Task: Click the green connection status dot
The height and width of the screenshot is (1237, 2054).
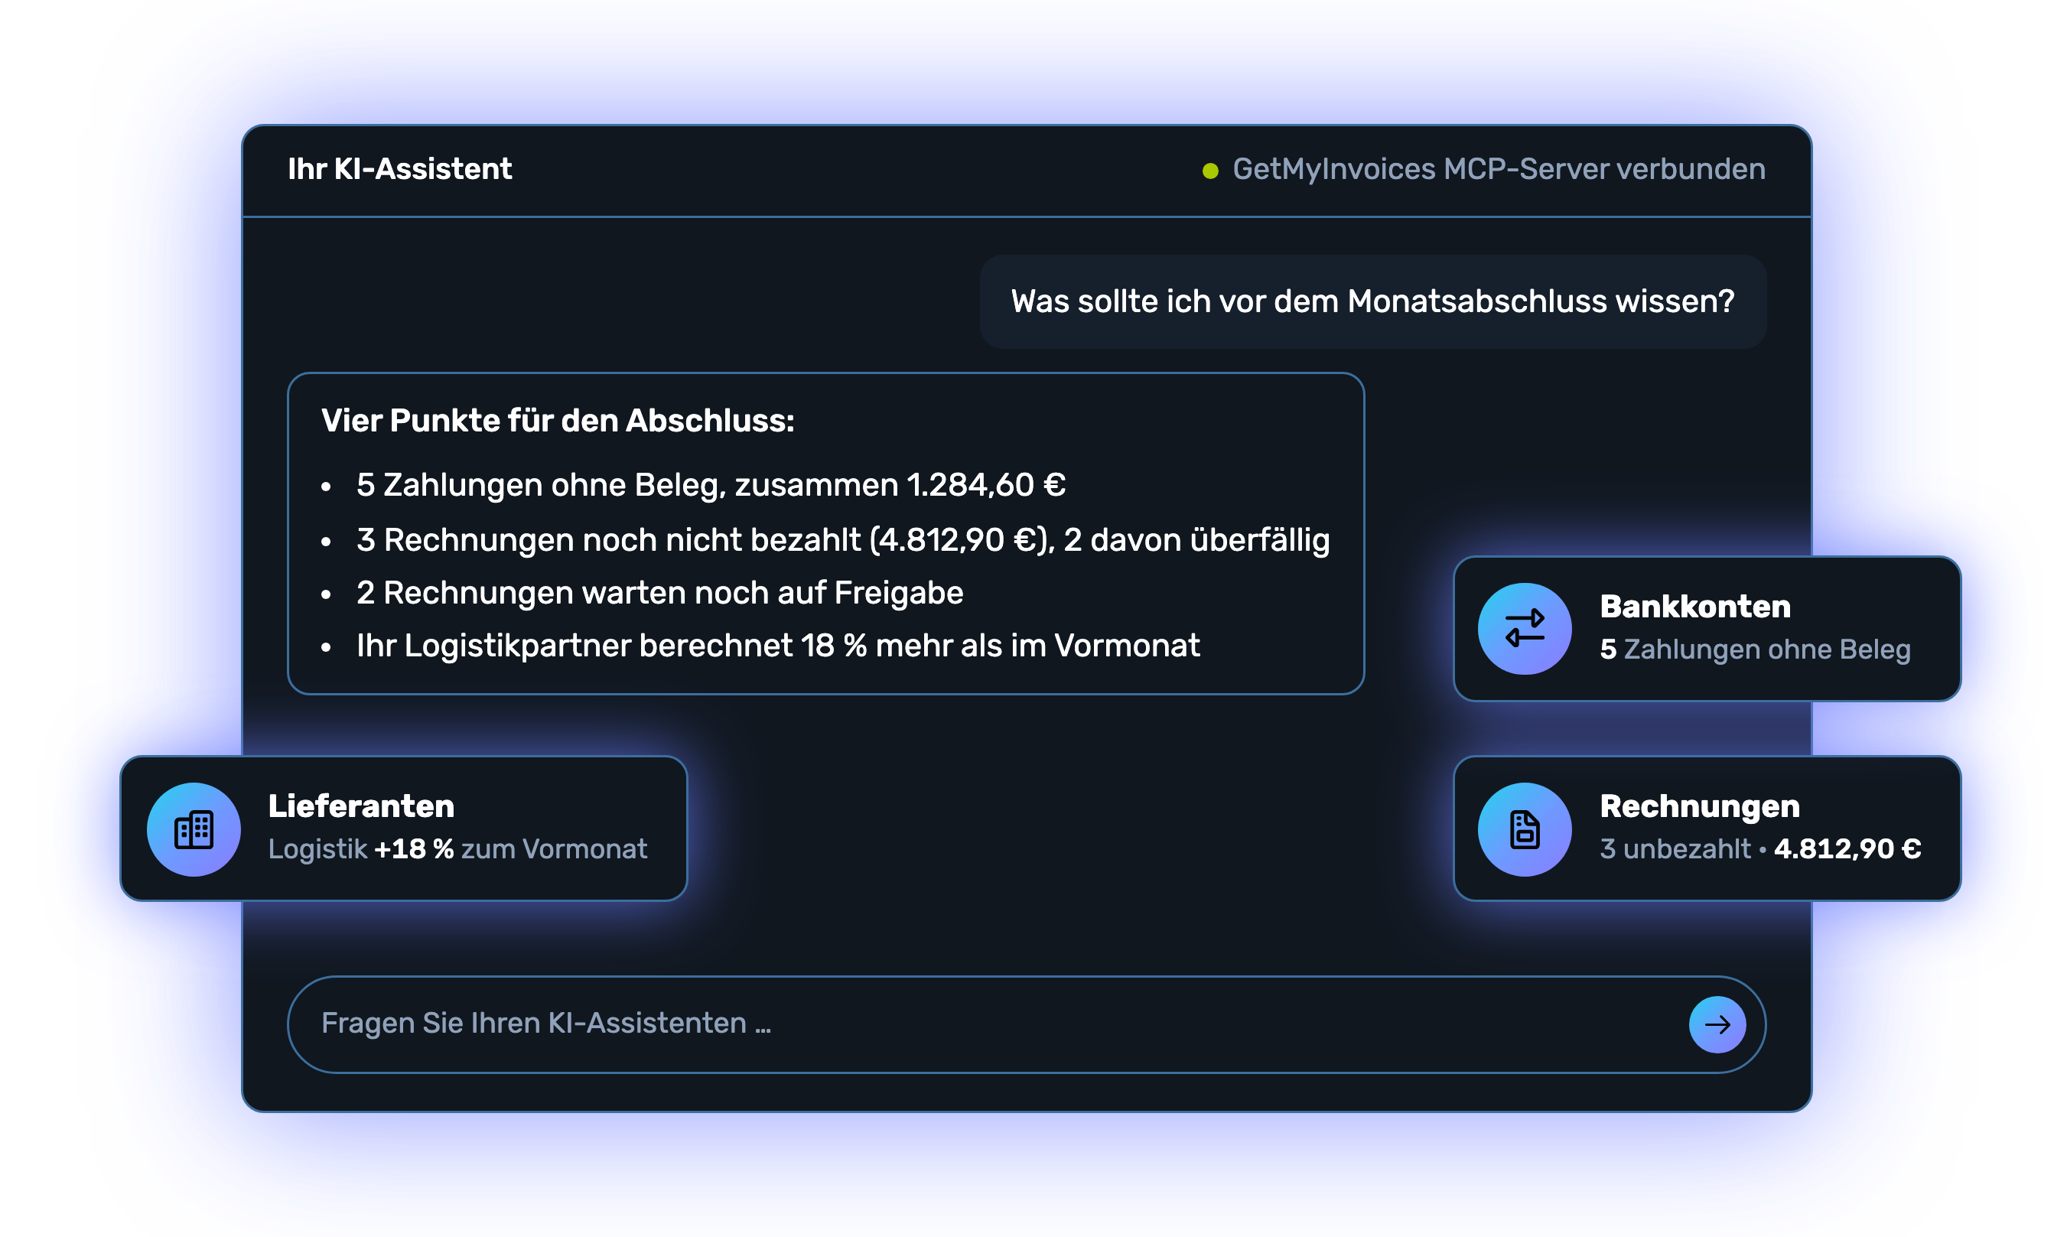Action: tap(1210, 171)
